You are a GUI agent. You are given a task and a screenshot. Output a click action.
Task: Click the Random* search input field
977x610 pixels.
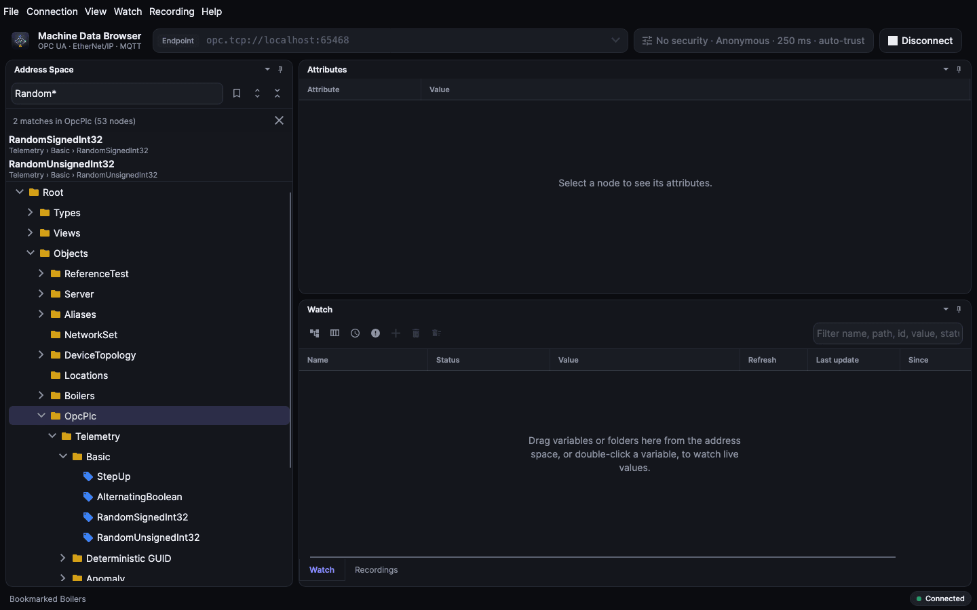117,94
